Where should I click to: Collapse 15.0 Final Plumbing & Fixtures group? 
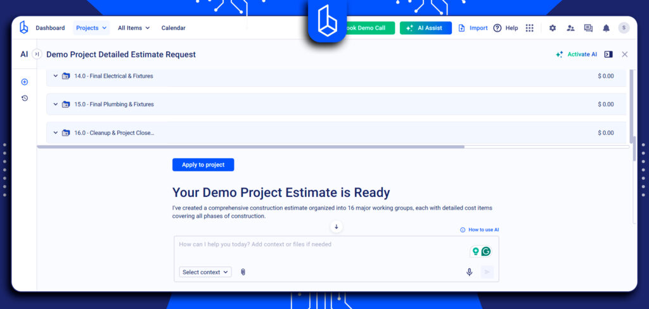click(x=56, y=104)
